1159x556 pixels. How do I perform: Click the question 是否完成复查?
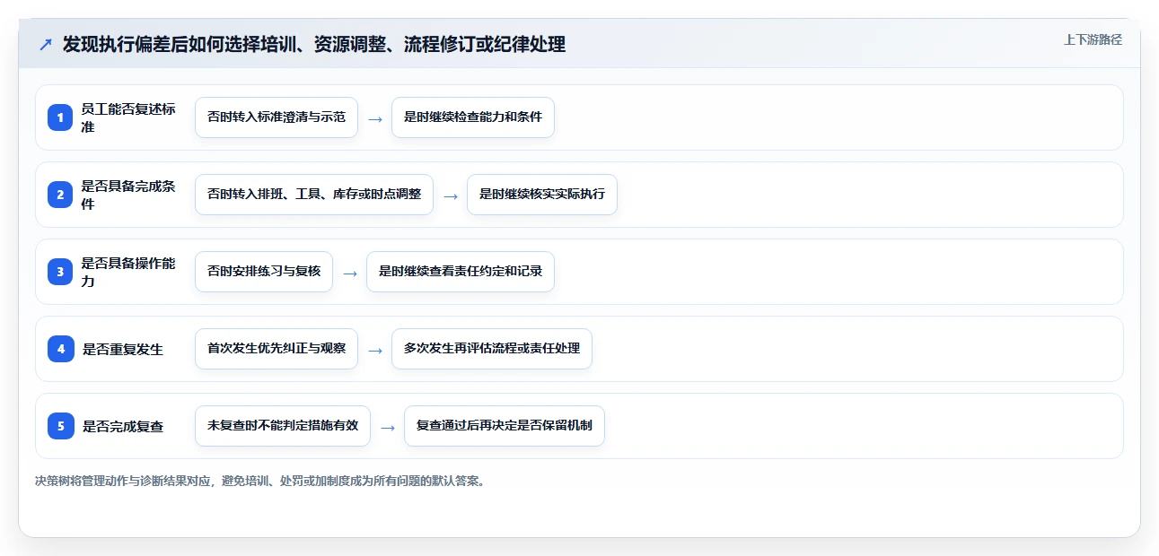(x=123, y=426)
